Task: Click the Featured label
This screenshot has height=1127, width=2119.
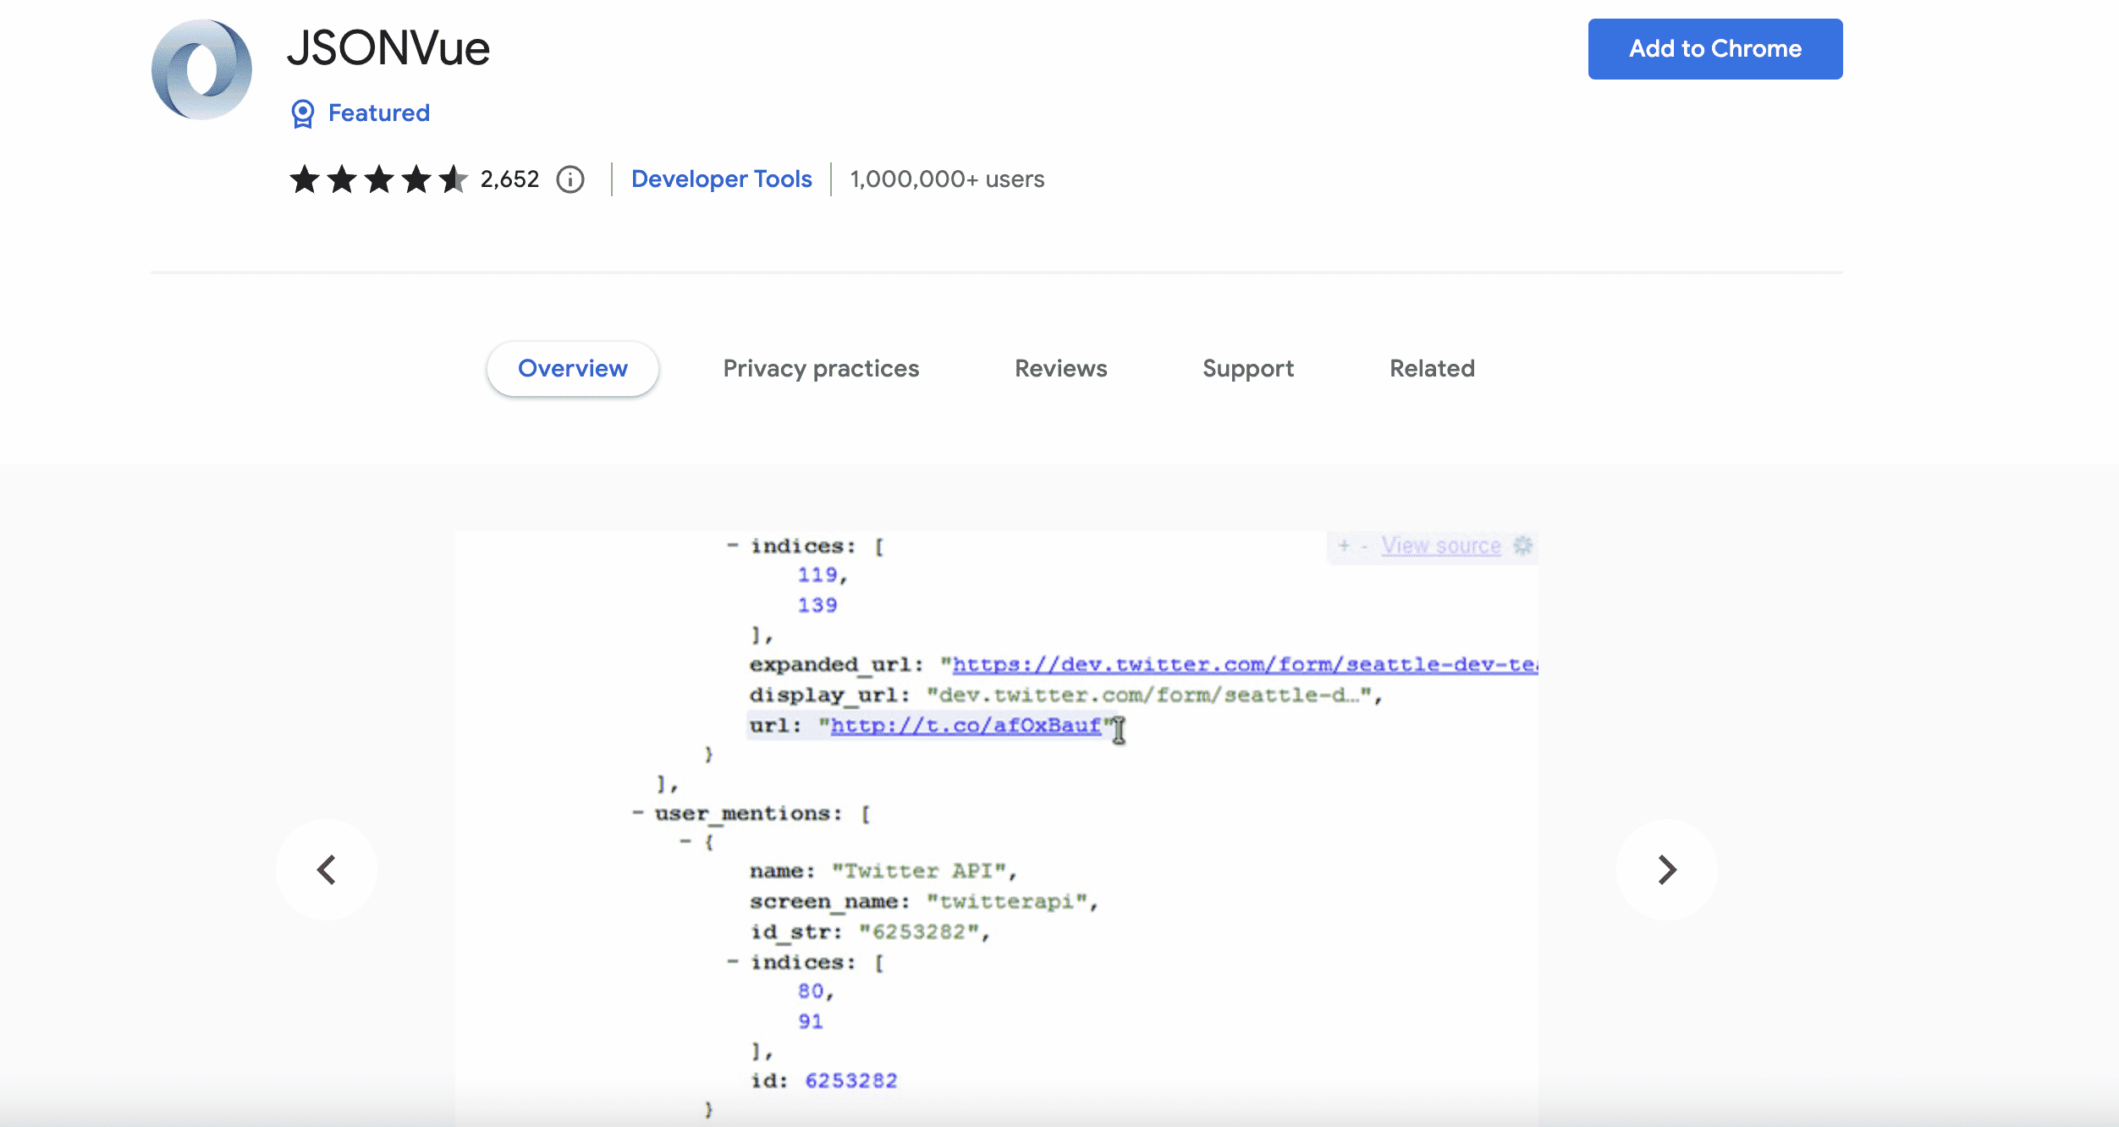Action: [x=379, y=113]
